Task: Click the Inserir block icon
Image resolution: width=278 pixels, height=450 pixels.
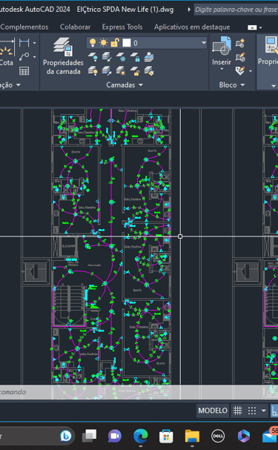Action: point(222,45)
